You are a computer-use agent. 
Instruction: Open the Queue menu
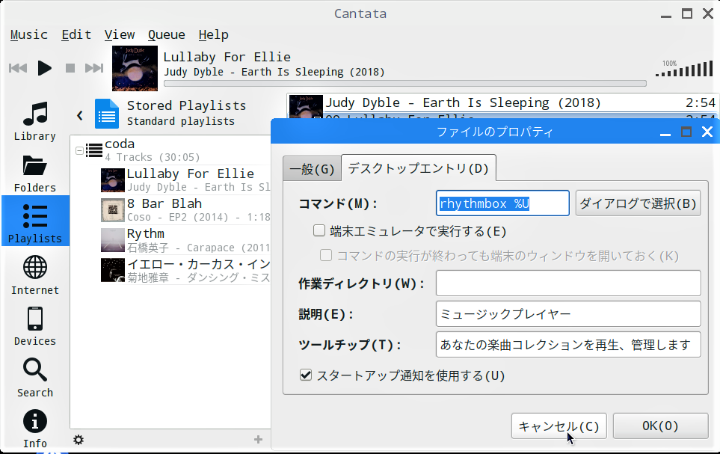click(x=167, y=35)
